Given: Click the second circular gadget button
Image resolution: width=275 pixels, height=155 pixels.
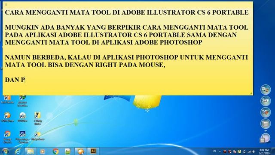Looking at the screenshot, I should [x=266, y=101].
